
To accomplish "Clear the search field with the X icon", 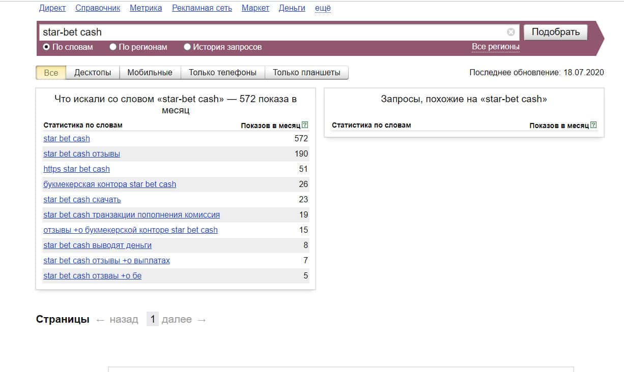I will [510, 32].
